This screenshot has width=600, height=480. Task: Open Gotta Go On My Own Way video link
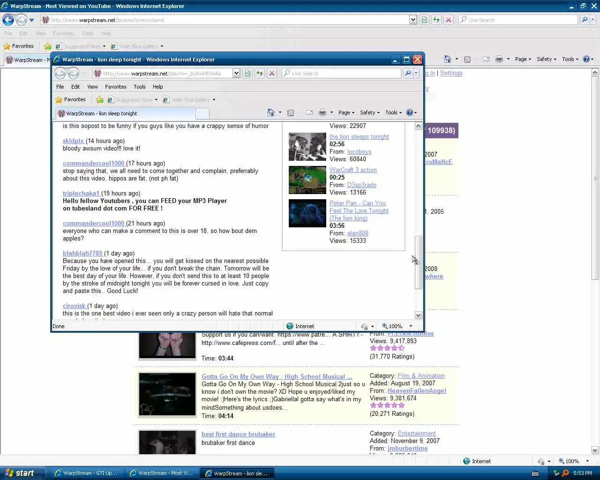(277, 376)
